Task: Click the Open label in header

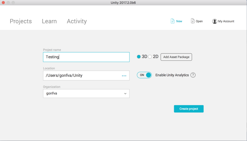Action: pyautogui.click(x=199, y=21)
